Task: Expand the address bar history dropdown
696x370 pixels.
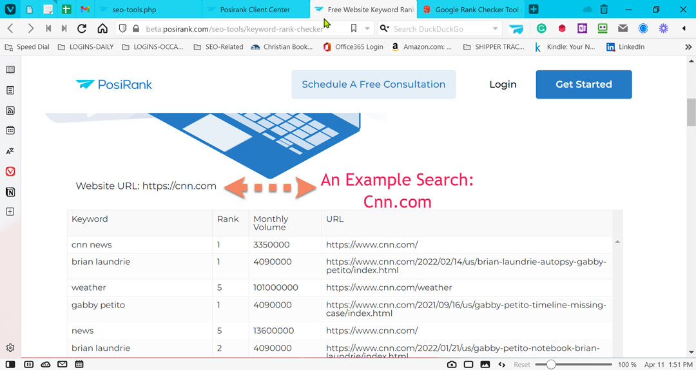Action: 367,28
